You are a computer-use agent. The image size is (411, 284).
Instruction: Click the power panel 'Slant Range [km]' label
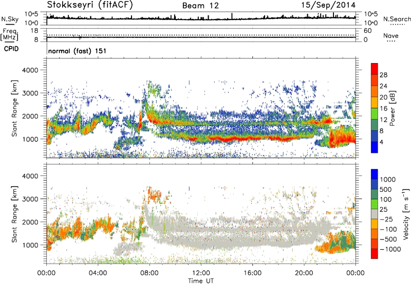14,108
